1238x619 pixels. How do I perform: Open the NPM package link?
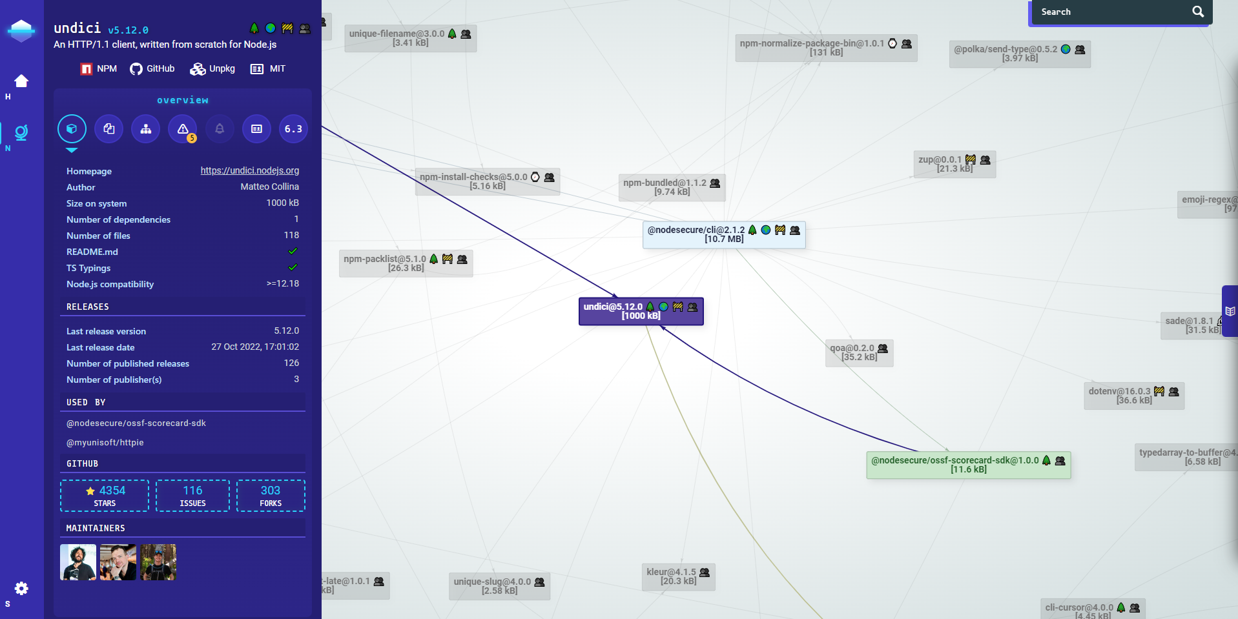[x=99, y=68]
